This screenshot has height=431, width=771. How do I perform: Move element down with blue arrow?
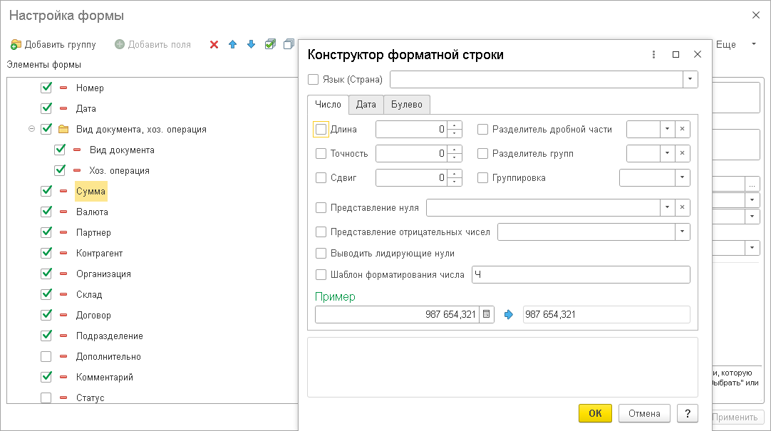251,44
